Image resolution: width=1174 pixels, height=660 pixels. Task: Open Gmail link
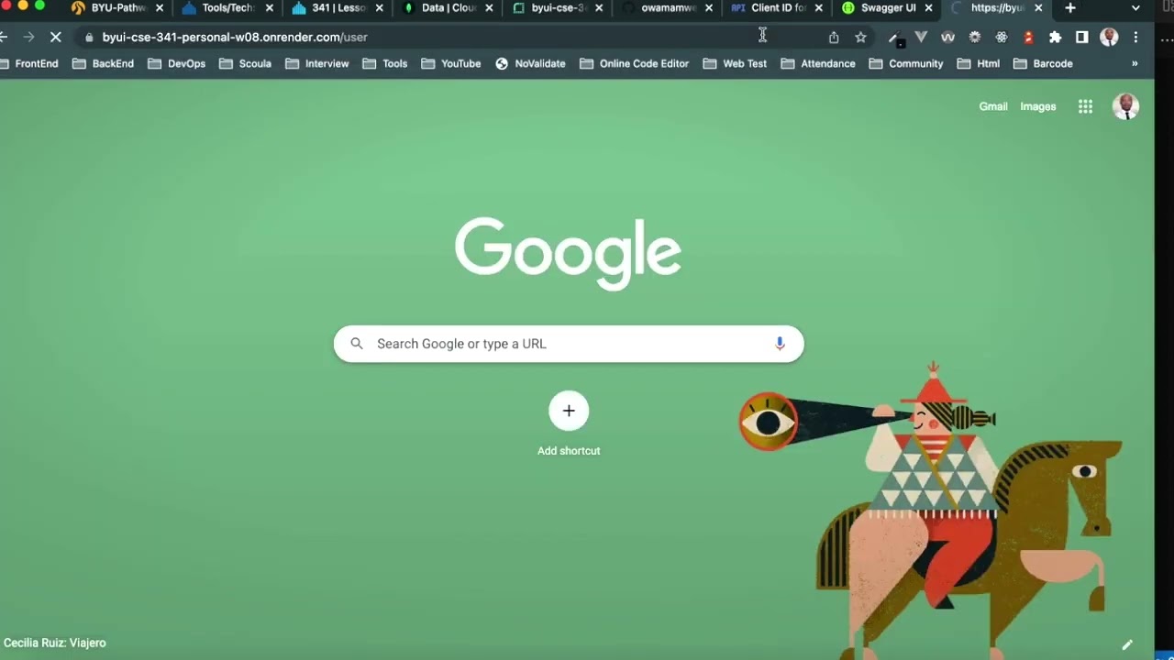993,106
